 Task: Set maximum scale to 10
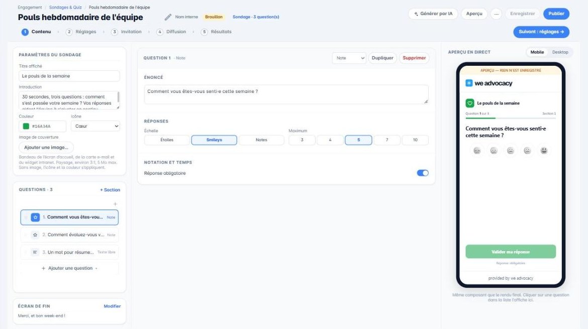tap(415, 140)
